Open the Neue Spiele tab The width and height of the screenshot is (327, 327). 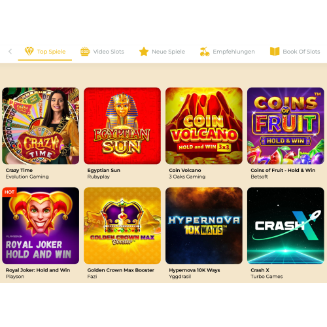162,52
